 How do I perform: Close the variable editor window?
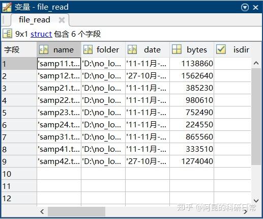[x=255, y=7]
